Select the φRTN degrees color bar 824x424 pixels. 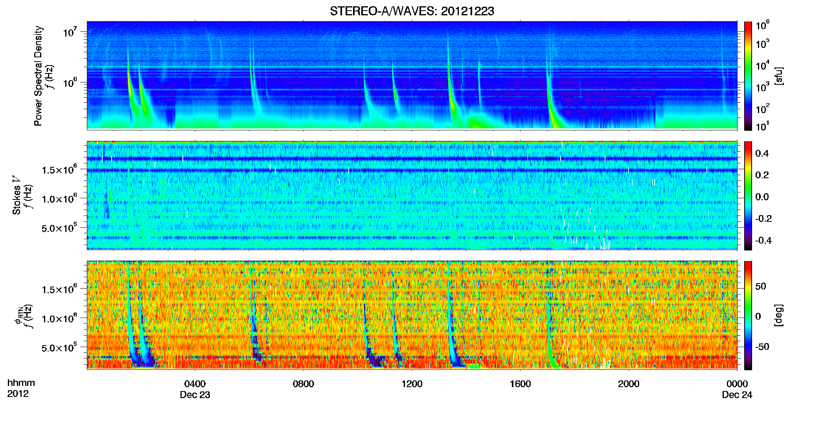coord(748,315)
